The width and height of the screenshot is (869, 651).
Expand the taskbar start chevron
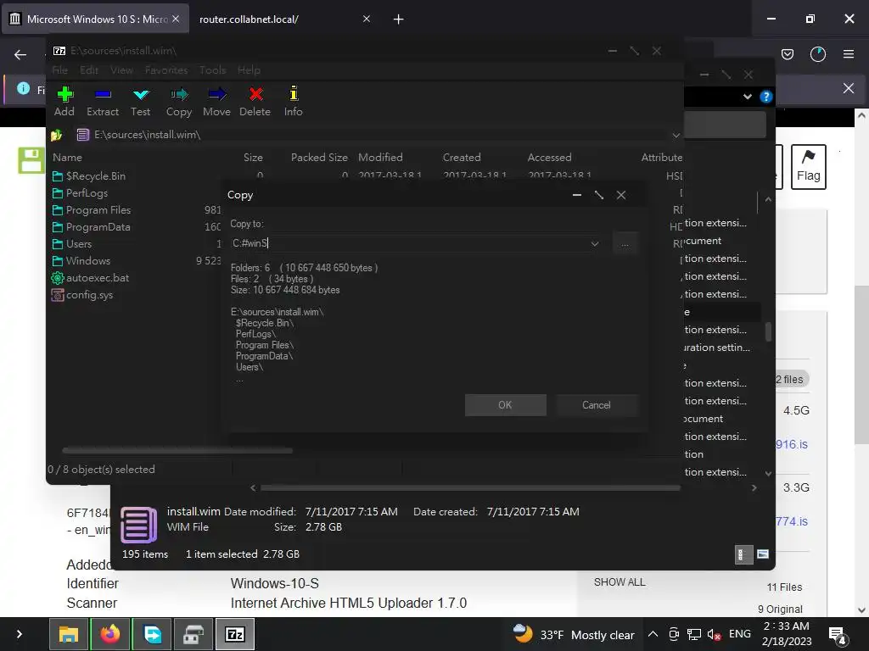pos(20,634)
